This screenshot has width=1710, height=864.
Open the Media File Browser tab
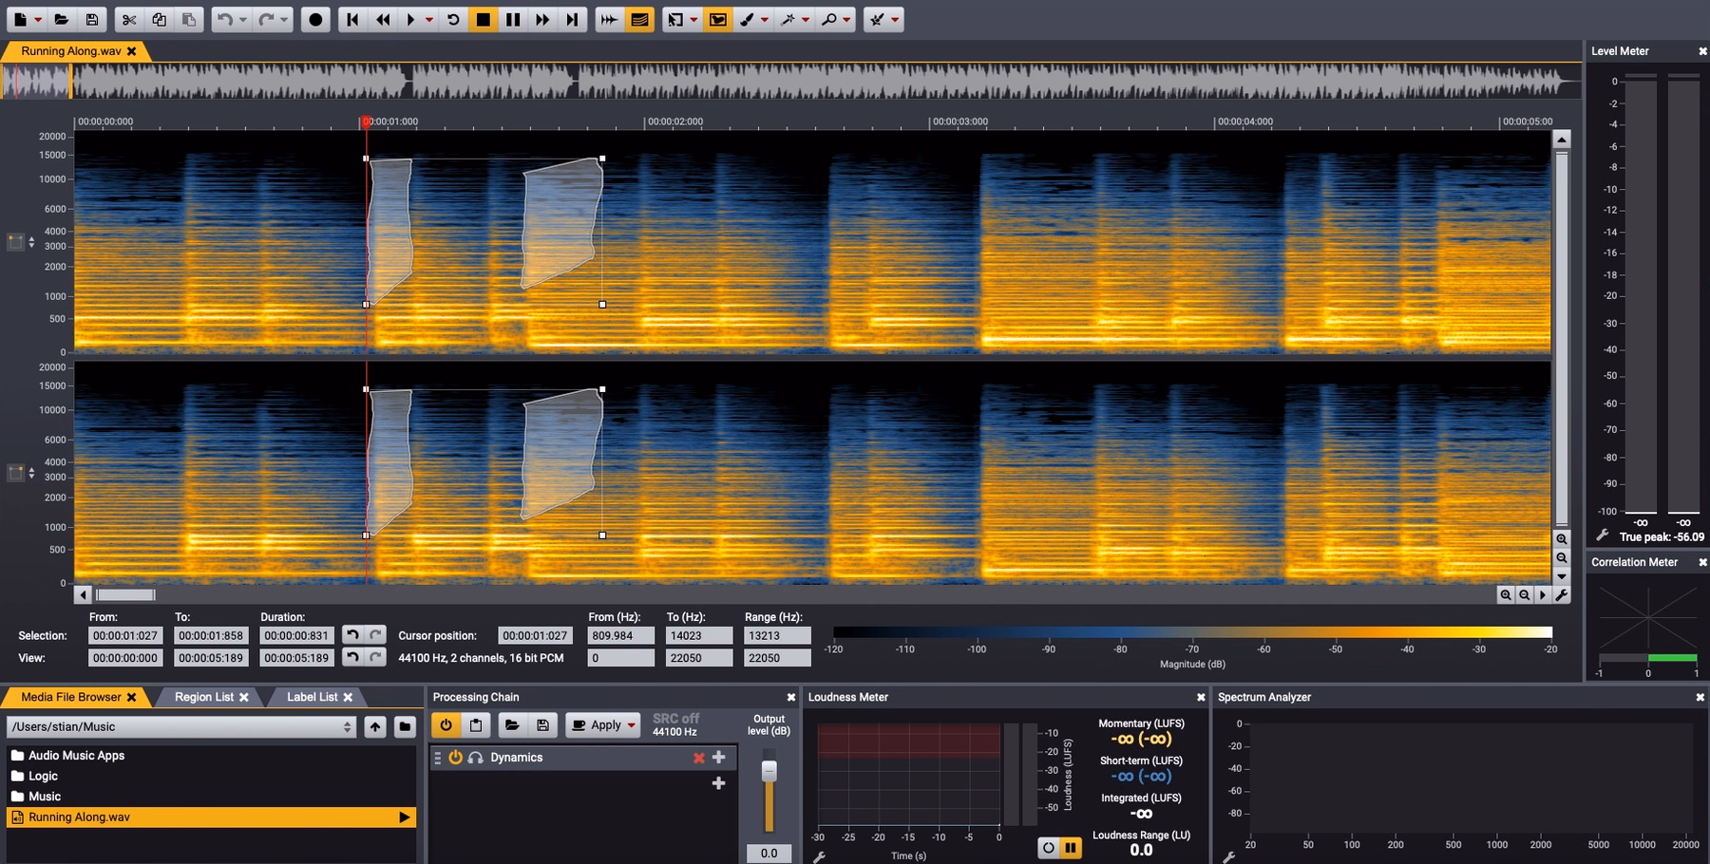click(x=71, y=697)
